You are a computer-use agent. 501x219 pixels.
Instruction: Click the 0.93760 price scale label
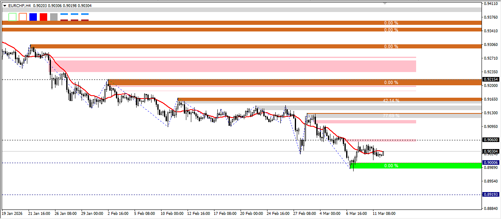(491, 17)
